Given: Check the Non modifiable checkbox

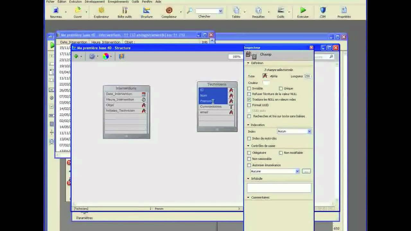Looking at the screenshot, I should point(281,153).
